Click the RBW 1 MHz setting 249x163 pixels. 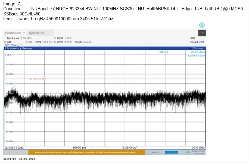[64, 38]
